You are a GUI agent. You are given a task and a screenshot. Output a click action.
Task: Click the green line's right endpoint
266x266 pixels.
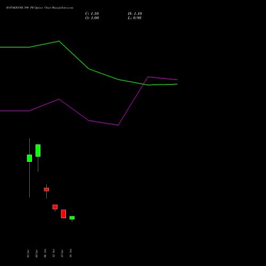coord(177,84)
